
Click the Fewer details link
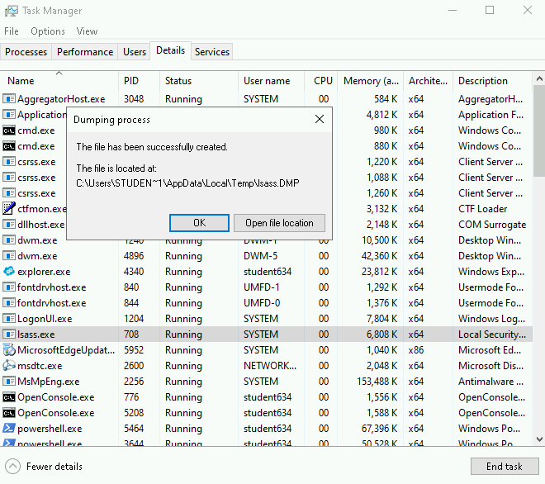pos(54,467)
